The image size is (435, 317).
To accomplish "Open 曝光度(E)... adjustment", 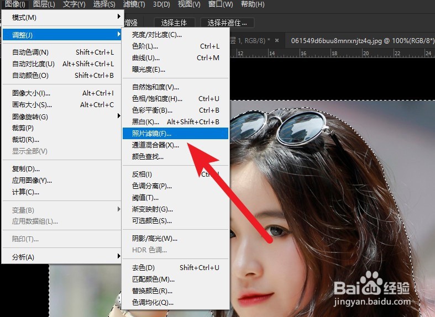I will click(175, 70).
